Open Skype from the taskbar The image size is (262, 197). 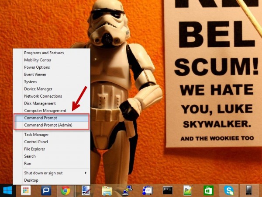228,190
